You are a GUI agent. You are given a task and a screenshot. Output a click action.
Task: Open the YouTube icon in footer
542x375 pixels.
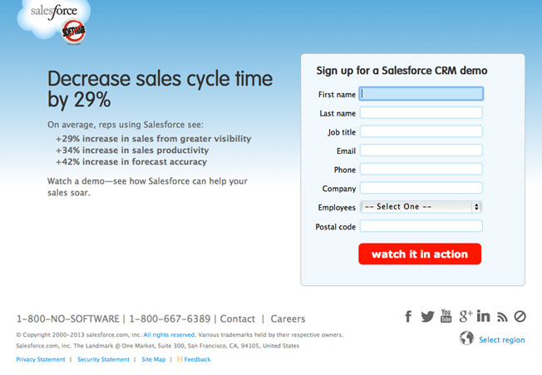(446, 316)
